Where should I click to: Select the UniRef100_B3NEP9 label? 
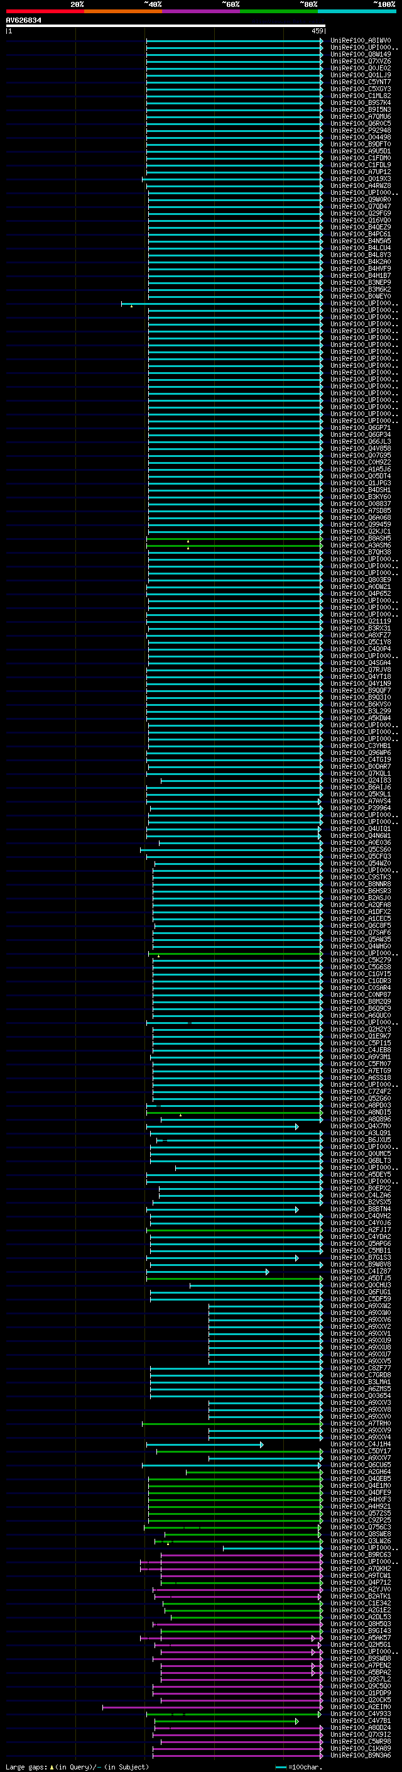[361, 283]
